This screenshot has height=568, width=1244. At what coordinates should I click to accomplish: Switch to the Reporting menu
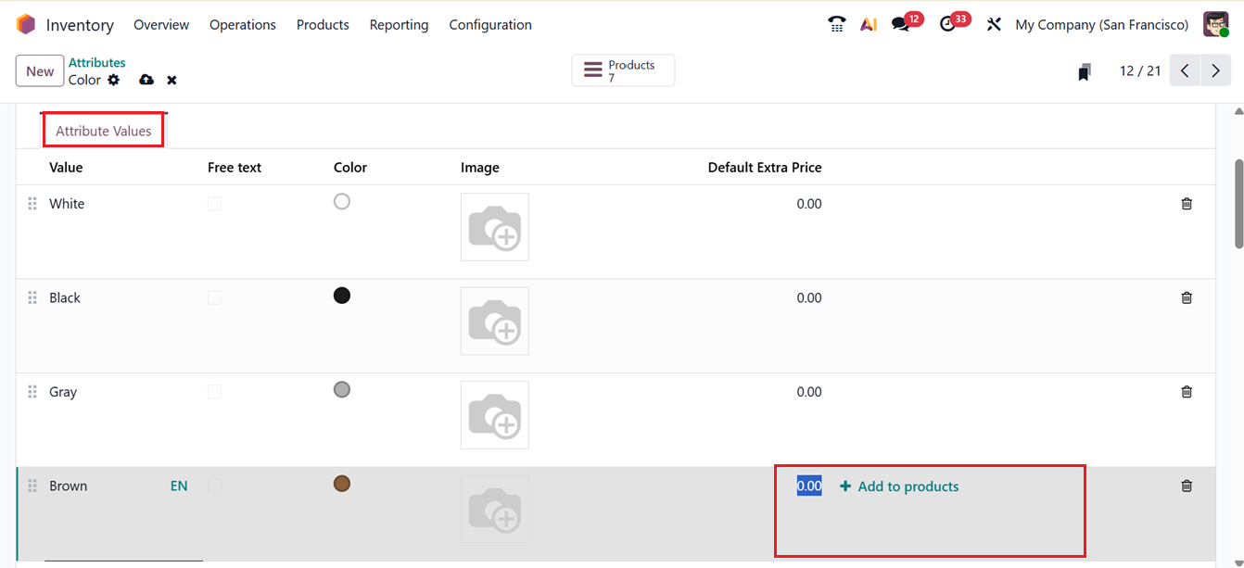point(399,24)
